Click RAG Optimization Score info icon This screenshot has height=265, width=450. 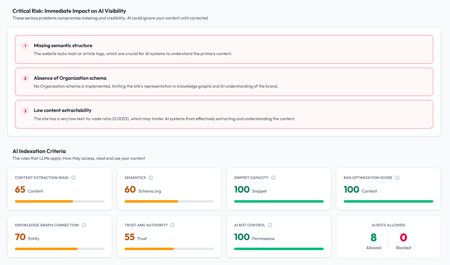397,178
